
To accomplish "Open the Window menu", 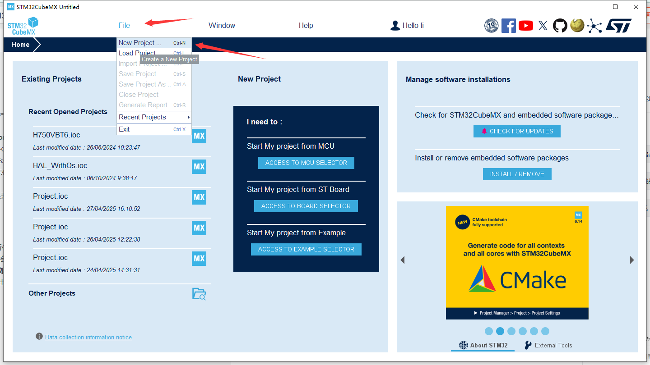I will point(222,26).
